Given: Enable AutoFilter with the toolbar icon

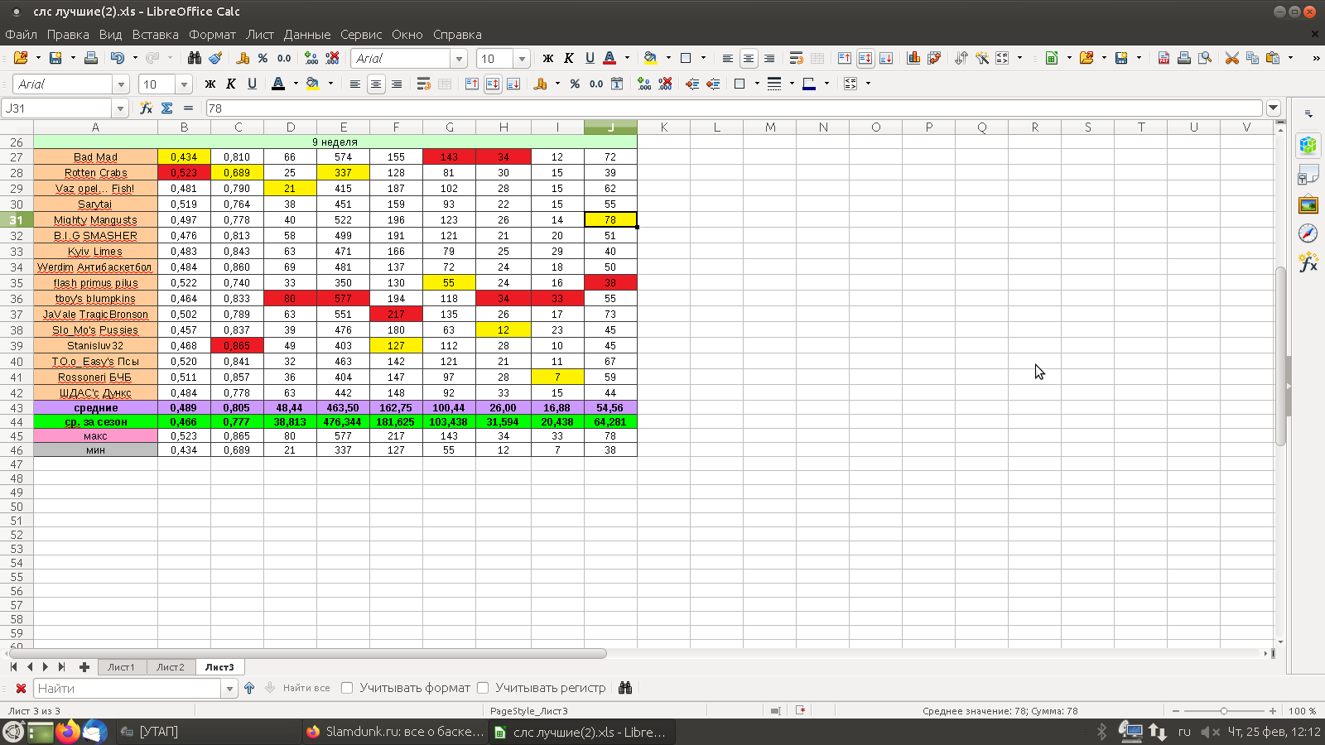Looking at the screenshot, I should click(x=981, y=58).
